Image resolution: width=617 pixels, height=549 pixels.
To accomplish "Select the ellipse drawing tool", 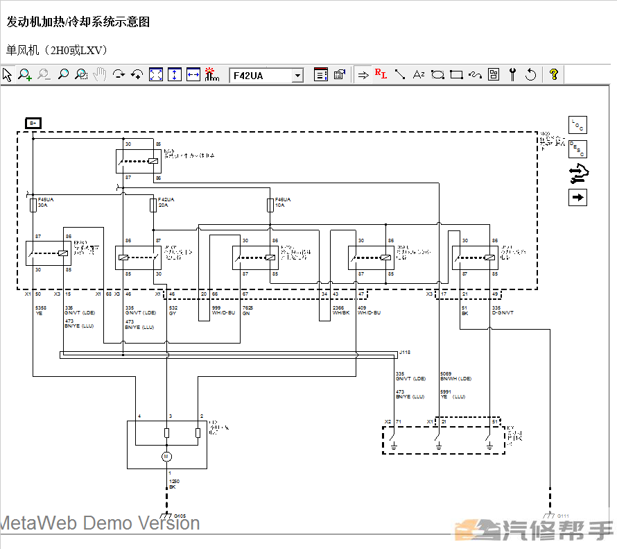I will click(437, 74).
